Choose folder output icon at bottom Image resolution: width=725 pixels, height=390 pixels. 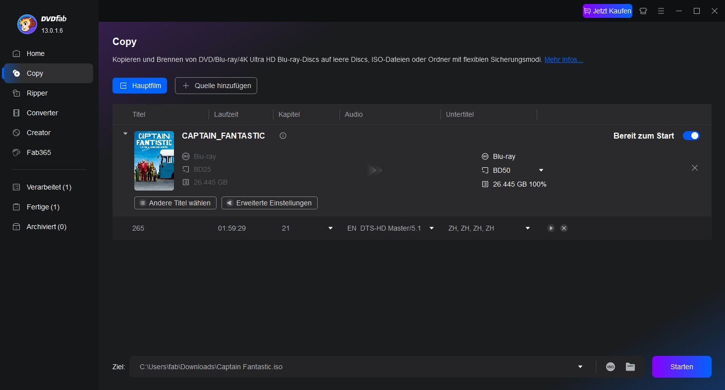(x=630, y=367)
